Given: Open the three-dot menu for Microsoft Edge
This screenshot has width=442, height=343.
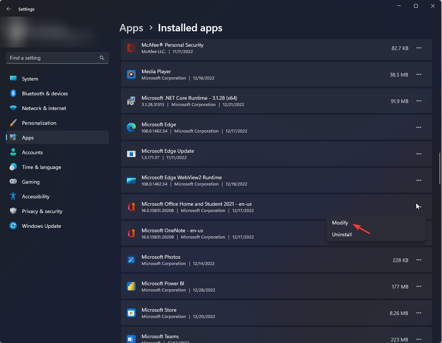Looking at the screenshot, I should tap(419, 127).
